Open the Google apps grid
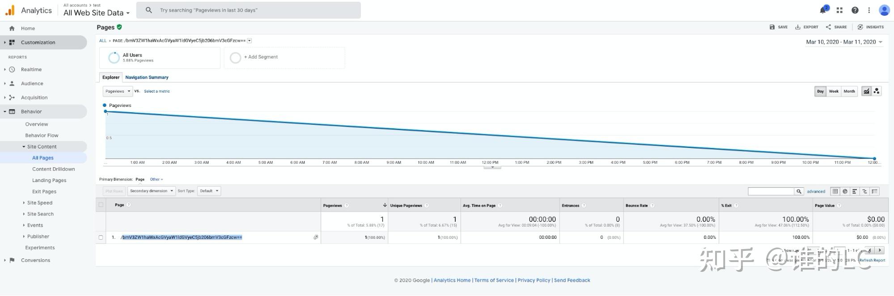 click(x=839, y=10)
